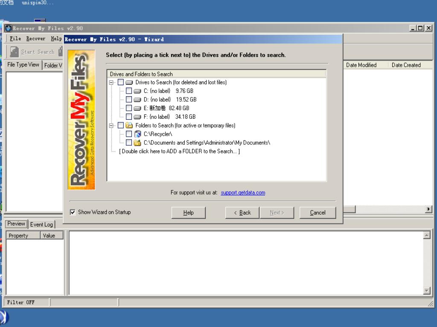Go back with the Back button
The image size is (437, 327).
242,213
